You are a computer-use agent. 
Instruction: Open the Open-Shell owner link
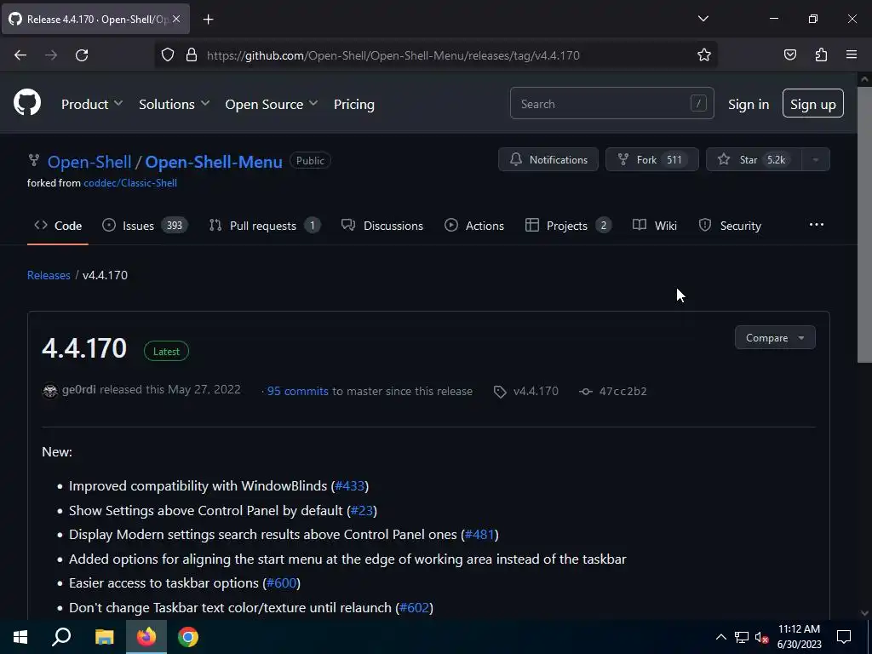pos(89,162)
